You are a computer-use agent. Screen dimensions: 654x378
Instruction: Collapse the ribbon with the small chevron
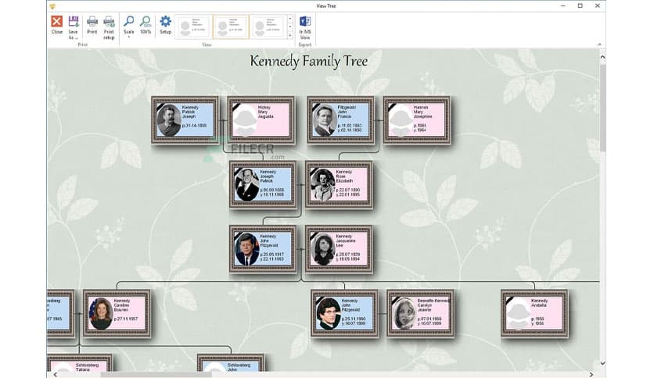[599, 45]
